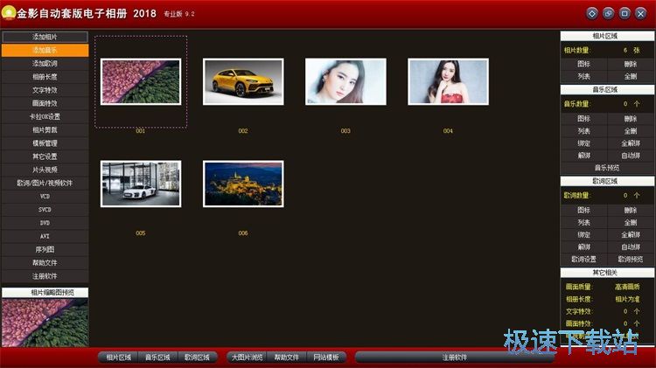Click 全解绑 under 音乐区域 panel

tap(631, 143)
